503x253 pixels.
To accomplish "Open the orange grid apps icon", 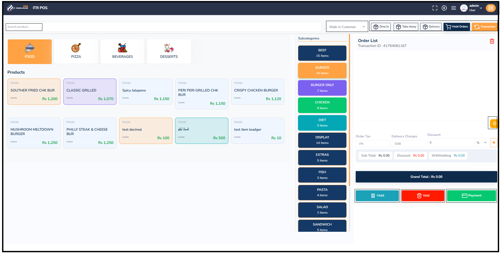I will tap(491, 8).
